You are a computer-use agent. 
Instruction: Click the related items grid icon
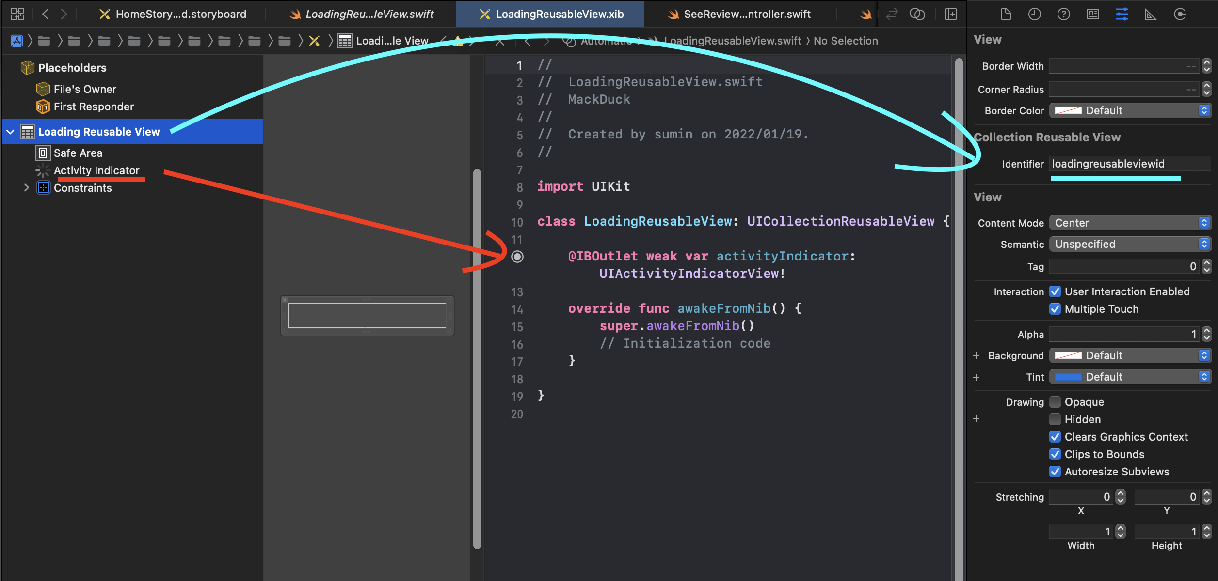click(17, 14)
